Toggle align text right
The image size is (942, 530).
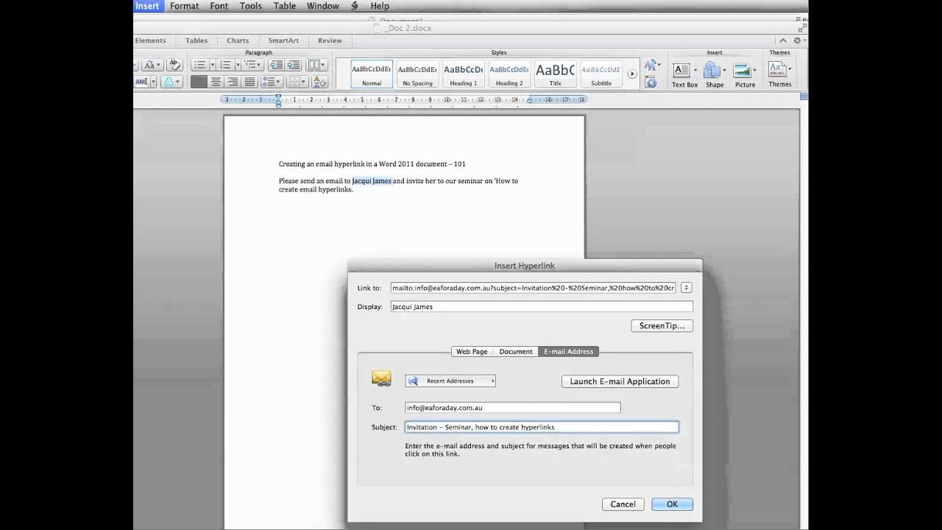pyautogui.click(x=233, y=82)
